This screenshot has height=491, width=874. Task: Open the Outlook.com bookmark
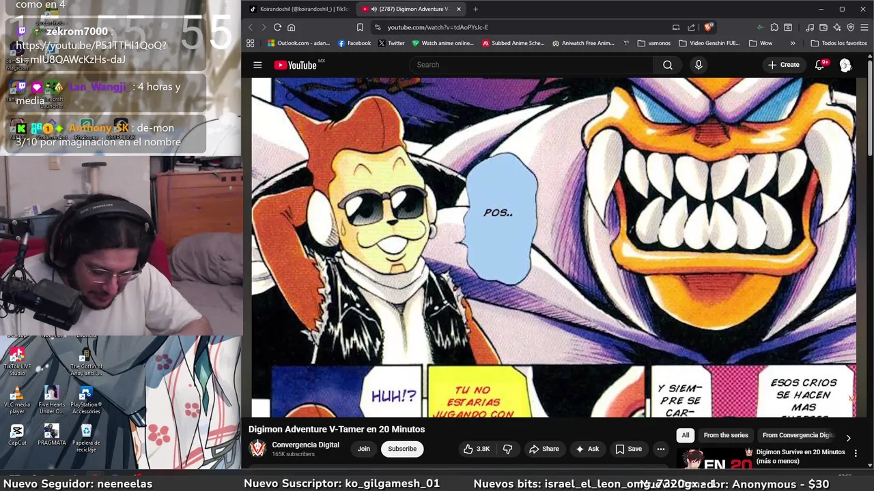(298, 43)
